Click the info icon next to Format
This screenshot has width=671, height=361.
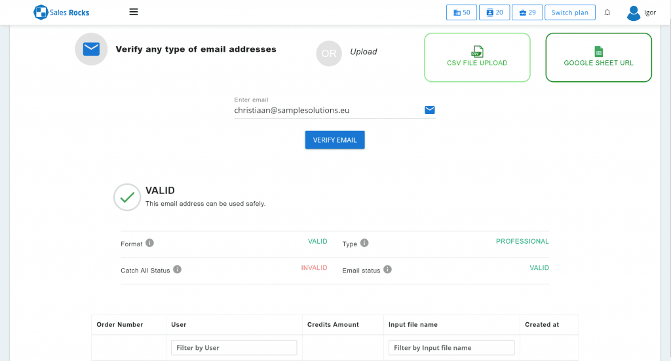pos(149,243)
